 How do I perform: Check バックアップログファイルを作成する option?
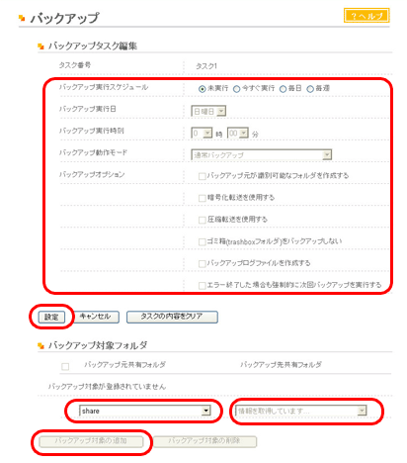coord(202,264)
